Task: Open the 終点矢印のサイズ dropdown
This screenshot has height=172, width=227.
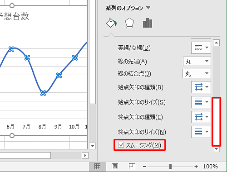Action: click(201, 132)
